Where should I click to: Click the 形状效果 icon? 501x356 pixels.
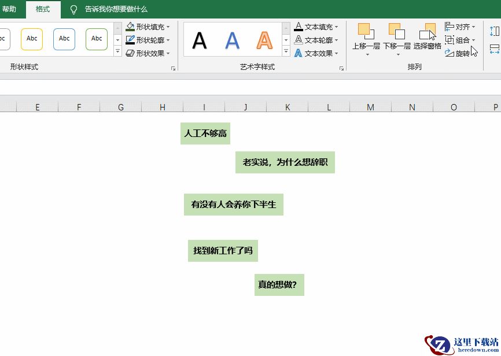coord(130,53)
